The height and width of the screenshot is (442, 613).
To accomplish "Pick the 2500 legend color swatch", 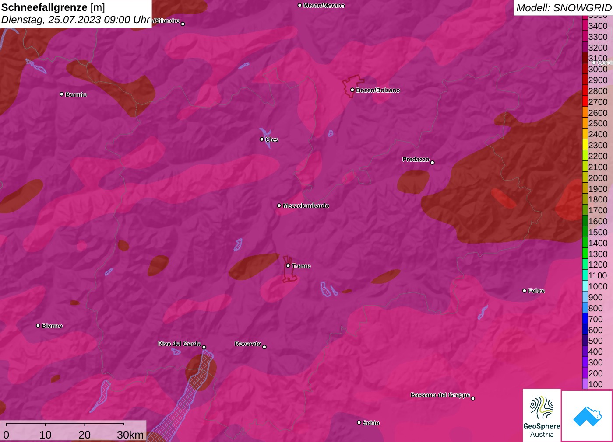I will coord(585,123).
